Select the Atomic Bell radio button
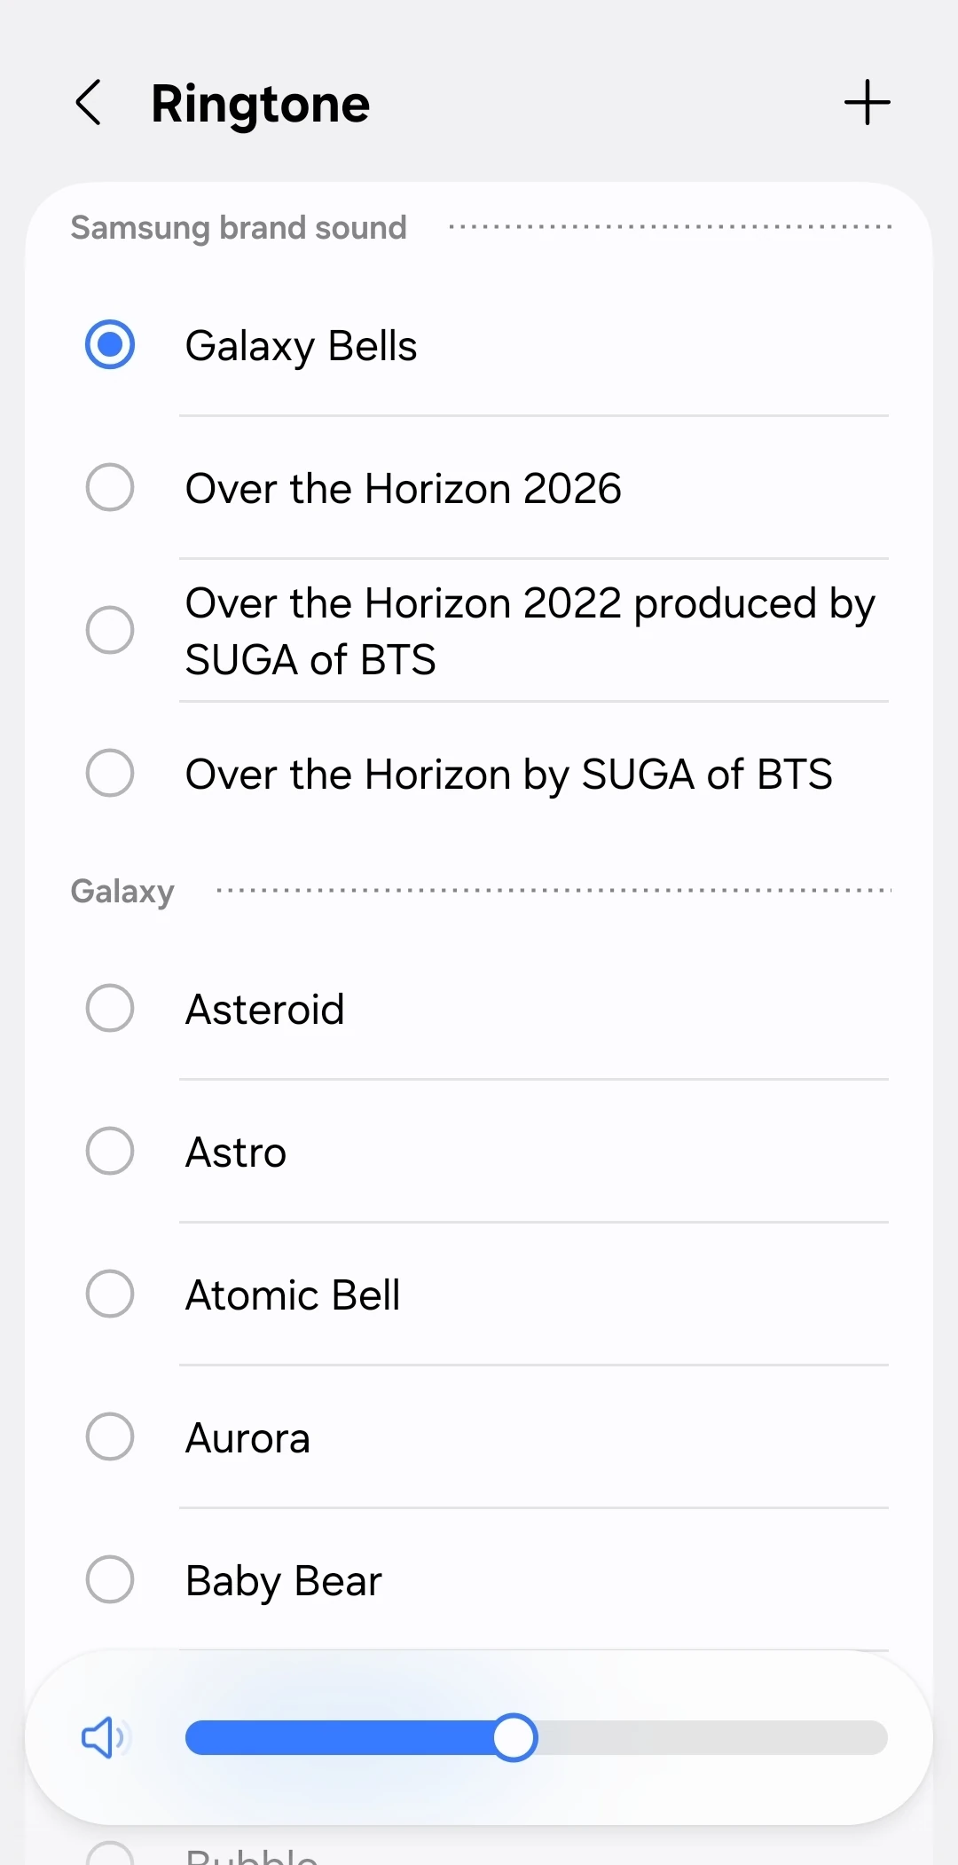 (x=110, y=1294)
